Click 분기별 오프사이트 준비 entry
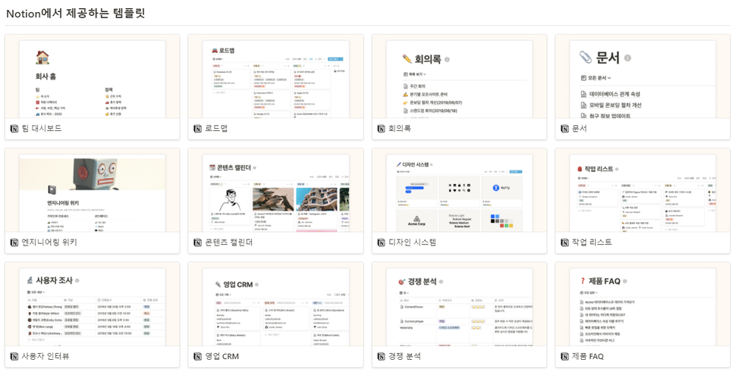The image size is (736, 375). pos(428,94)
